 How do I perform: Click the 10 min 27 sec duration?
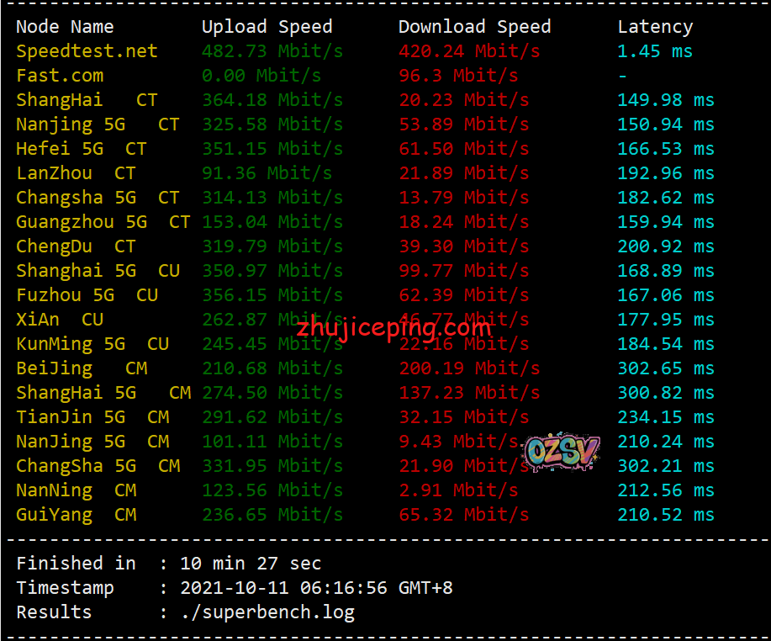click(251, 564)
